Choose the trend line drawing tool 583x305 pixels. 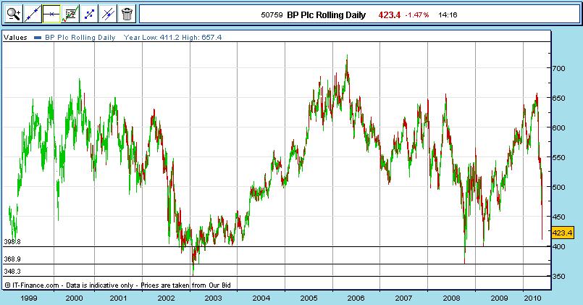click(x=33, y=14)
